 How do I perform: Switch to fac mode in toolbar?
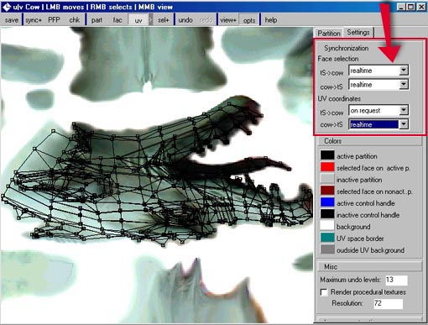(117, 20)
